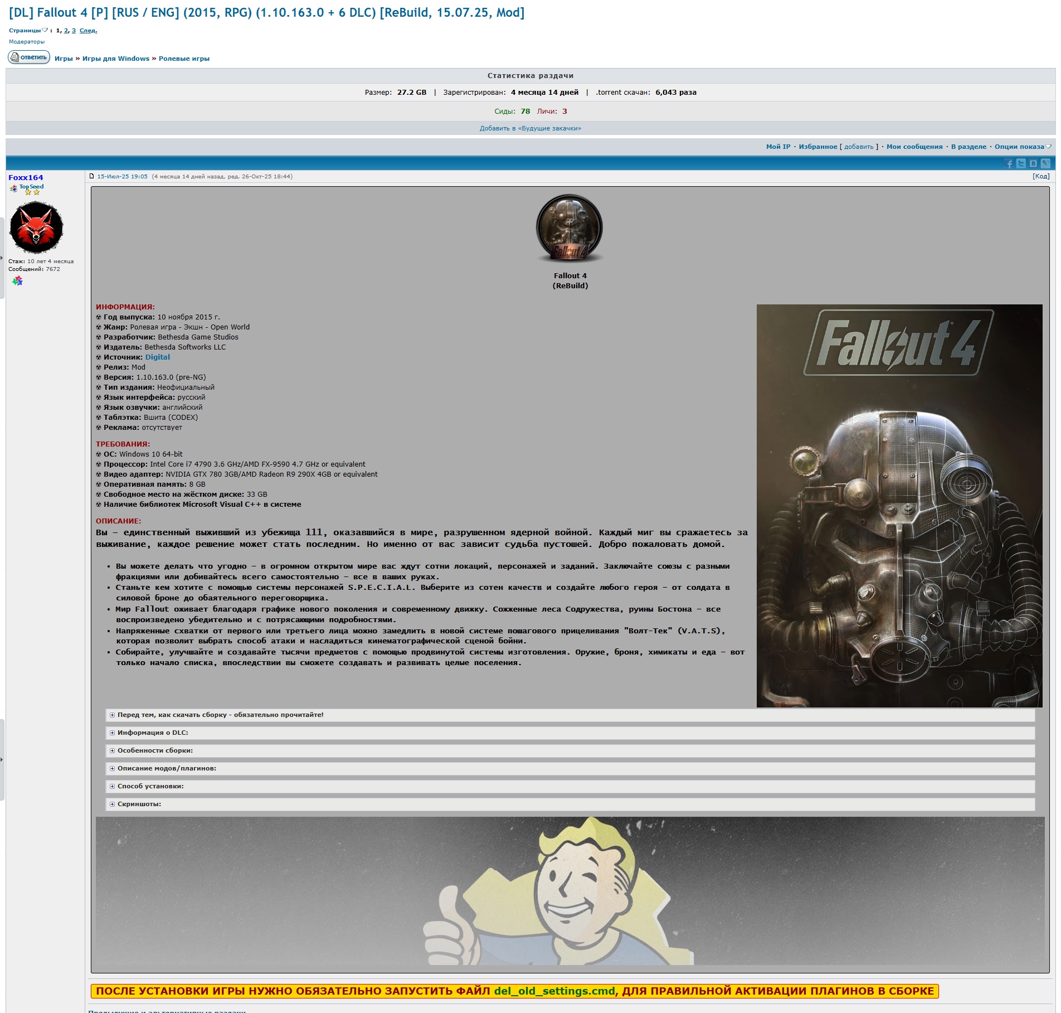The width and height of the screenshot is (1061, 1013).
Task: Go to page 3 of the topic
Action: pyautogui.click(x=74, y=31)
